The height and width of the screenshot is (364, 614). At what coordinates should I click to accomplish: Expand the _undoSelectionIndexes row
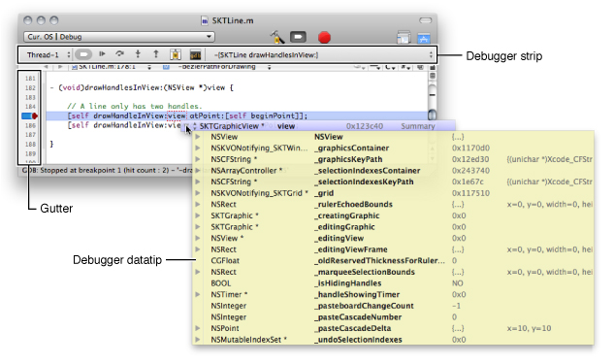tap(198, 340)
